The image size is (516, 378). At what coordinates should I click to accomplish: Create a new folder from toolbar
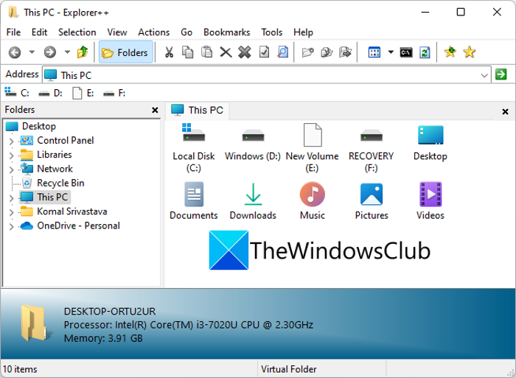pyautogui.click(x=307, y=52)
